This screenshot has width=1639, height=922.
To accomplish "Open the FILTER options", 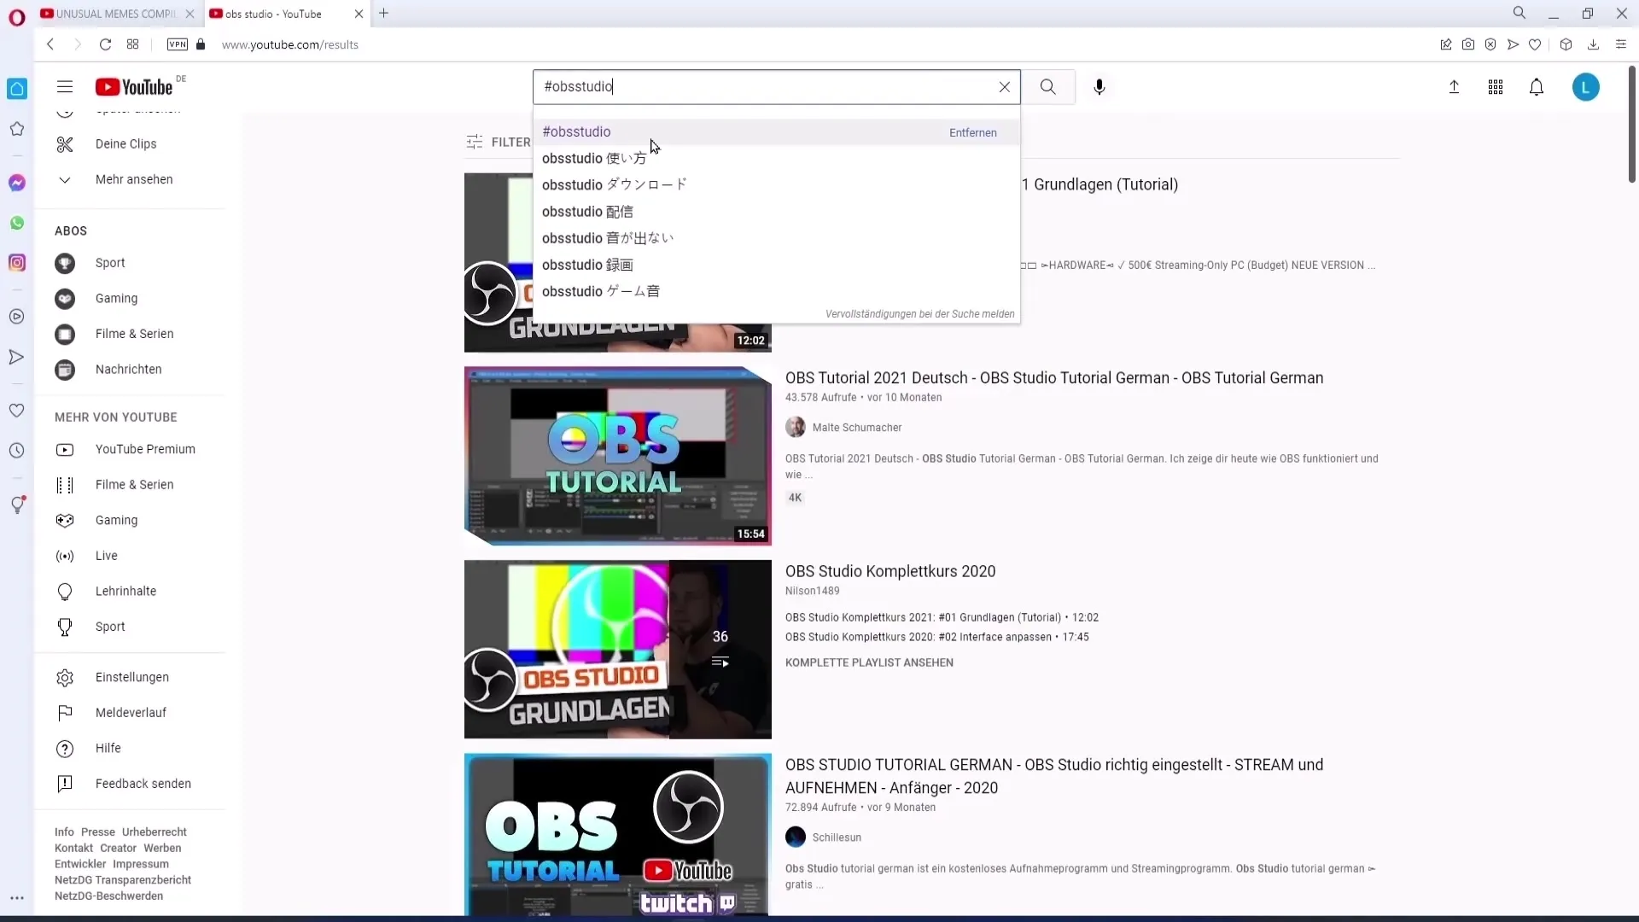I will [x=499, y=142].
